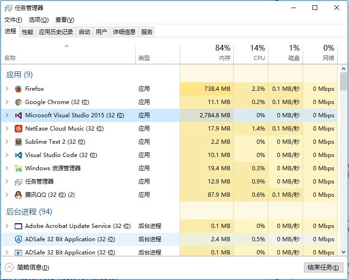Click the 任务管理器 process row icon
This screenshot has height=280, width=349.
point(18,182)
